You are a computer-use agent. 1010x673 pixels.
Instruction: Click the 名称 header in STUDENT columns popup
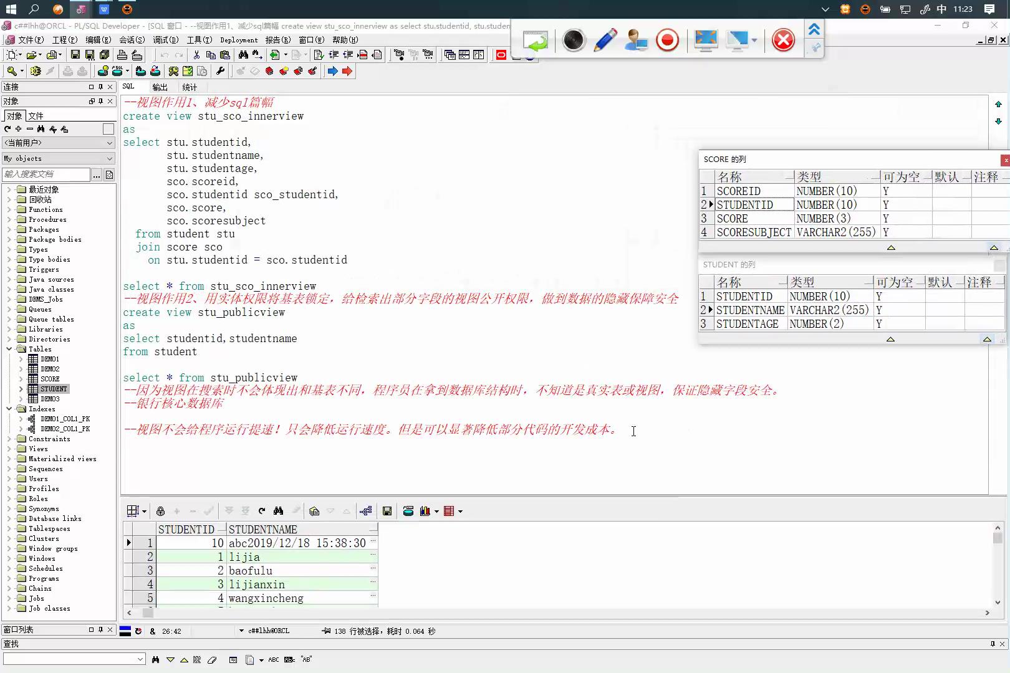751,282
